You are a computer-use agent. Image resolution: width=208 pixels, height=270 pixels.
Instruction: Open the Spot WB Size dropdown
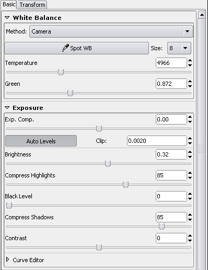(x=179, y=48)
